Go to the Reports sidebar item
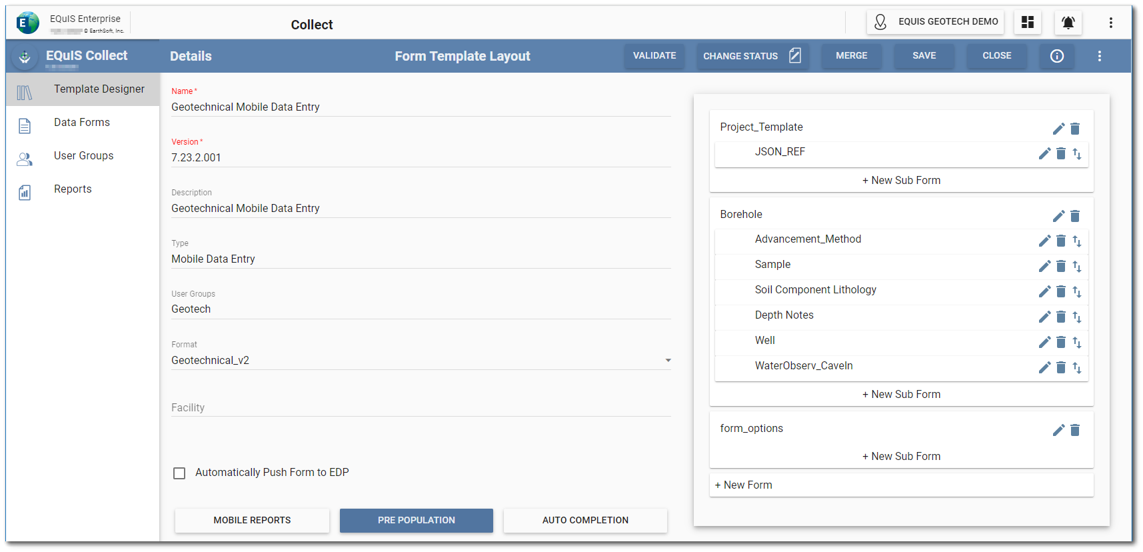The image size is (1143, 552). click(73, 189)
